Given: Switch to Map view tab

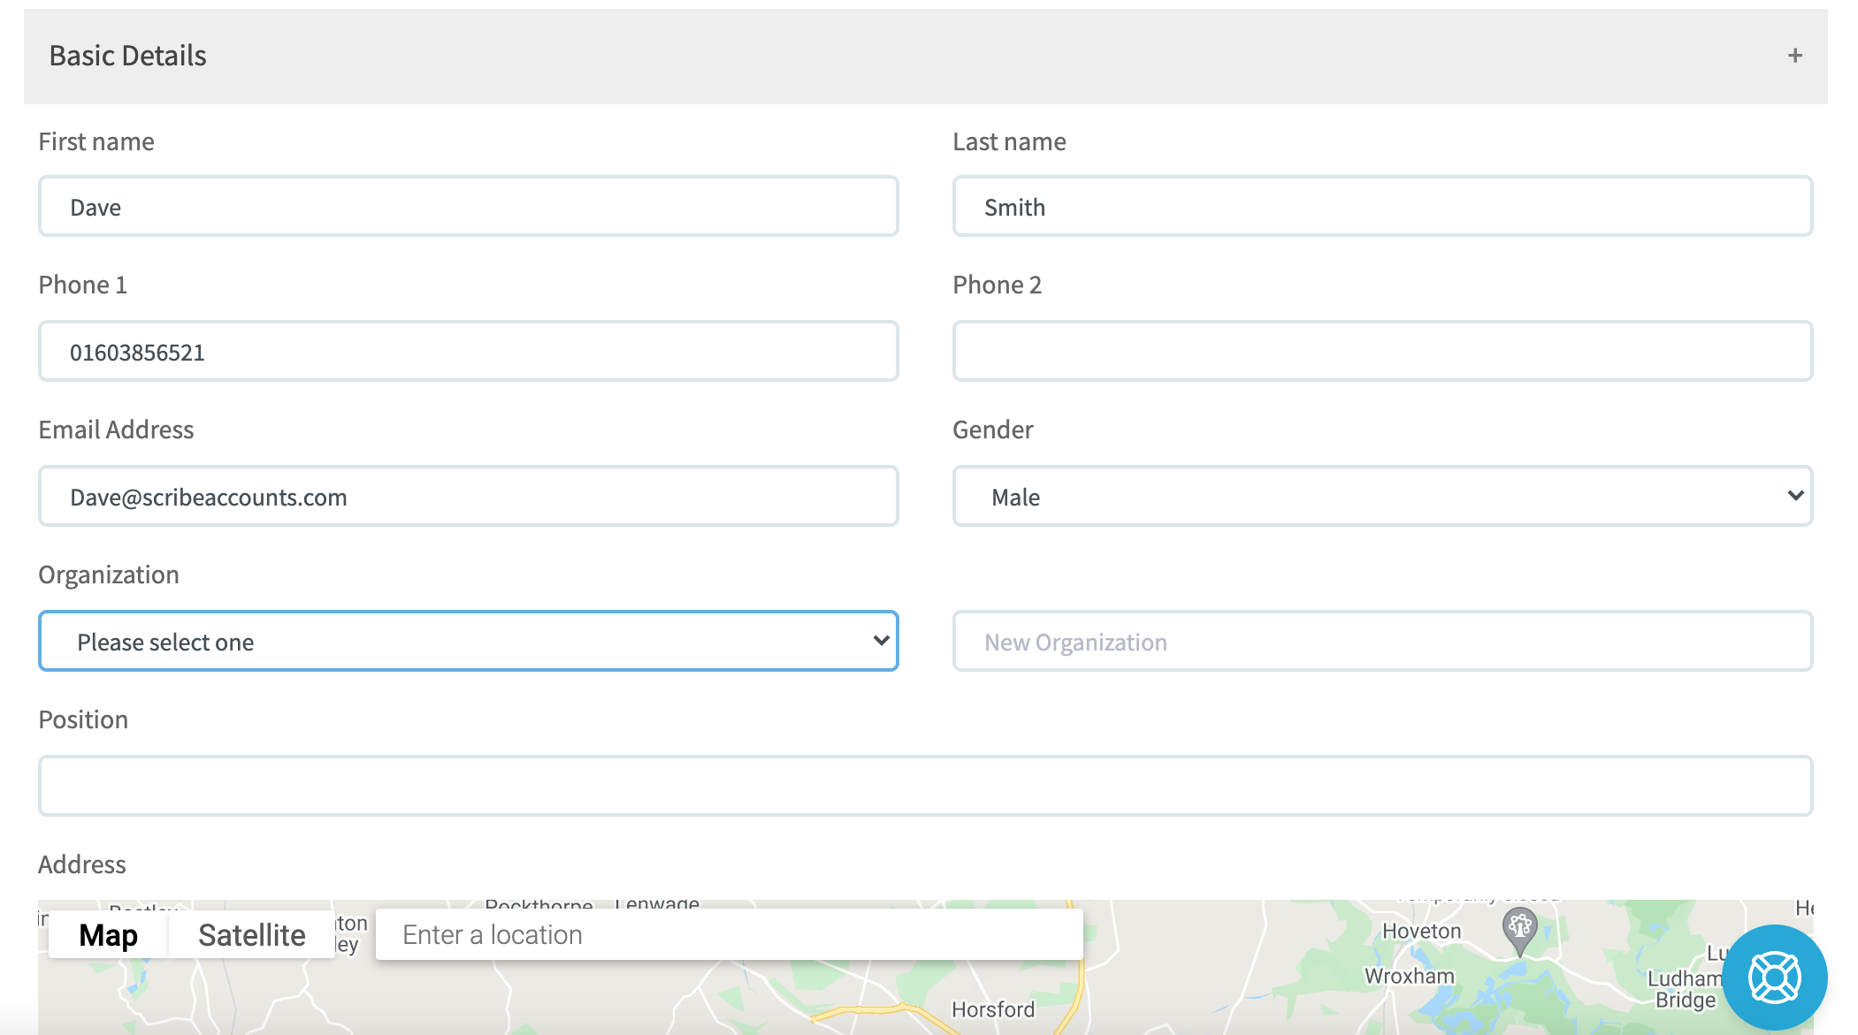Looking at the screenshot, I should [109, 934].
